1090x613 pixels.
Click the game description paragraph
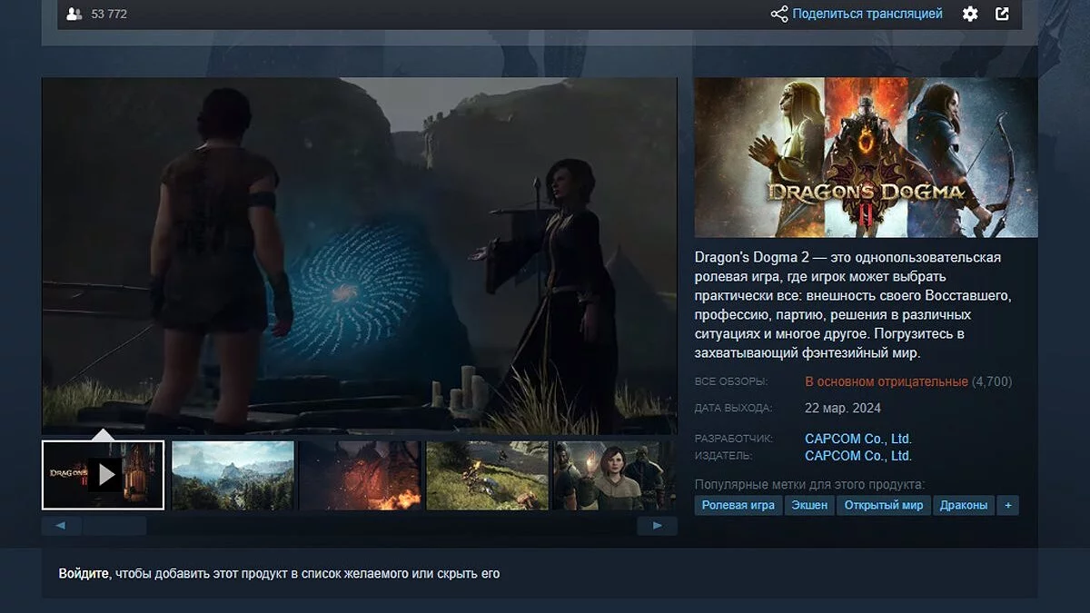854,305
